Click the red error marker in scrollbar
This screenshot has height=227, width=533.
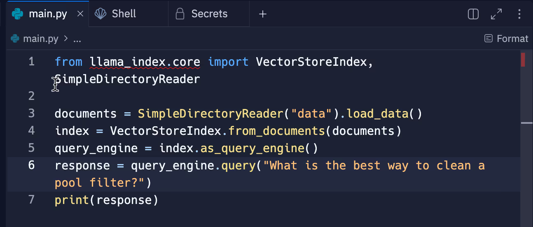(523, 60)
